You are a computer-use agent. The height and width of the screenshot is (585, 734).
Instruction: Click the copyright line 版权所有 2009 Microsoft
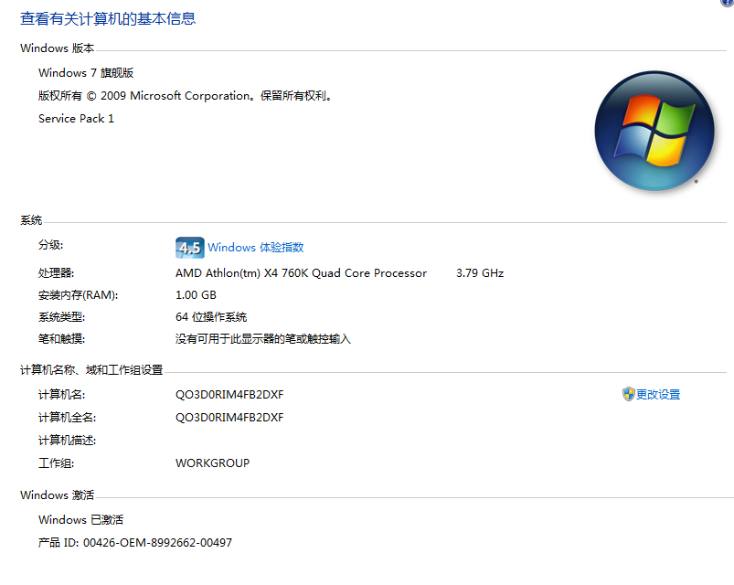point(186,96)
